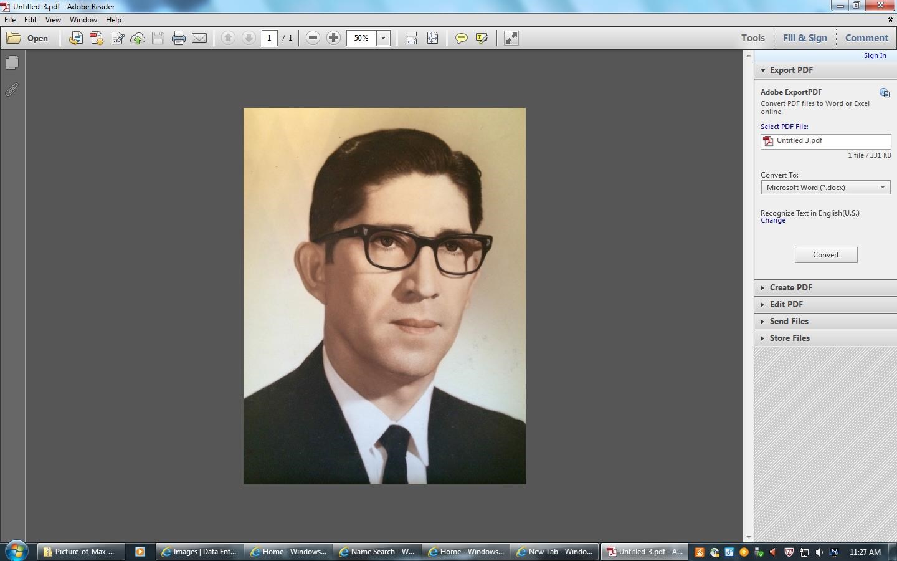This screenshot has width=897, height=561.
Task: Open the View menu
Action: coord(53,19)
